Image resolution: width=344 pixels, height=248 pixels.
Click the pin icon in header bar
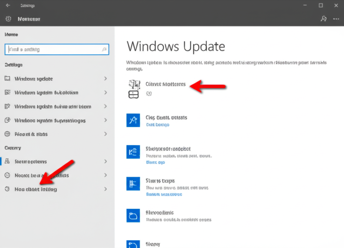[324, 19]
